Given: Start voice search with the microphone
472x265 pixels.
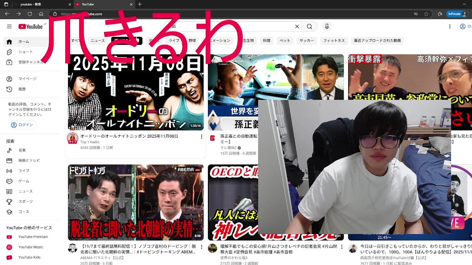Looking at the screenshot, I should pos(327,26).
